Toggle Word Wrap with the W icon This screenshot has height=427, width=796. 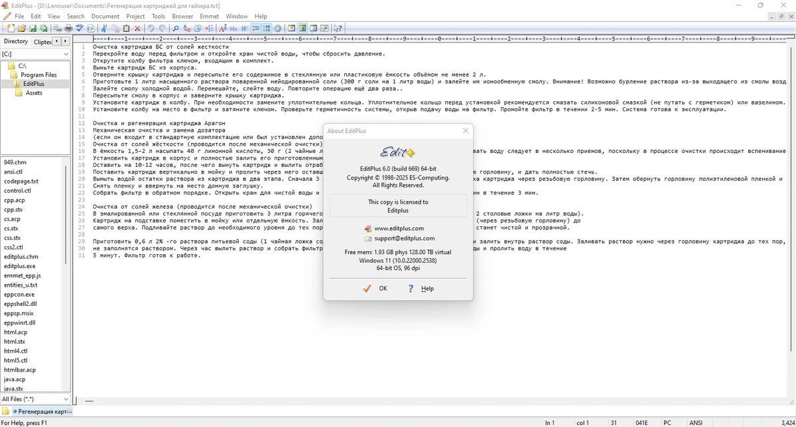pyautogui.click(x=244, y=28)
